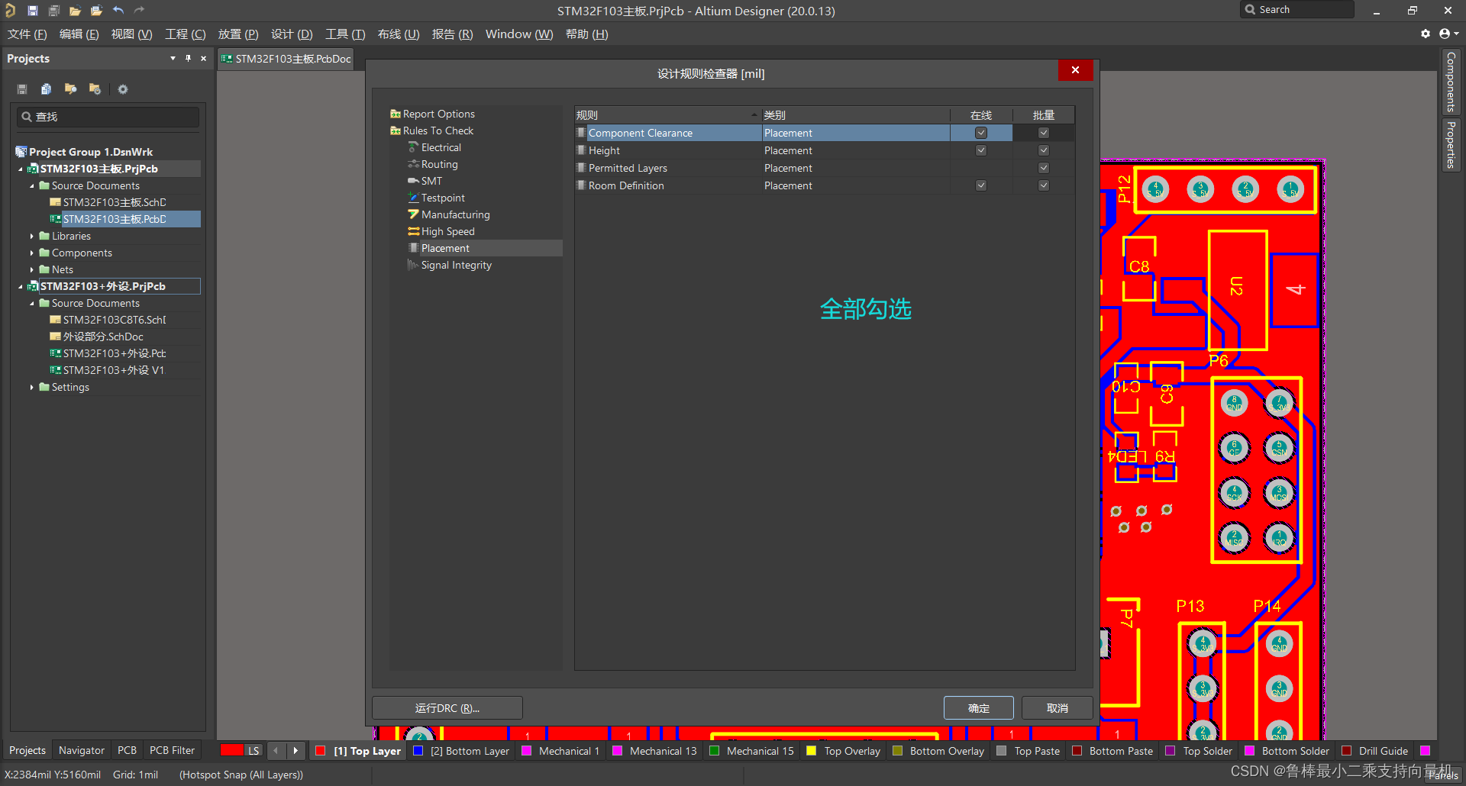The height and width of the screenshot is (786, 1466).
Task: Click the 查找 search field in Projects
Action: point(108,117)
